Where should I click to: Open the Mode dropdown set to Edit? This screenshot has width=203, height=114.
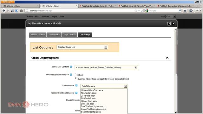coord(171,16)
